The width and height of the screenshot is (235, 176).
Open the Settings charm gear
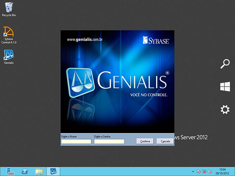click(x=225, y=109)
